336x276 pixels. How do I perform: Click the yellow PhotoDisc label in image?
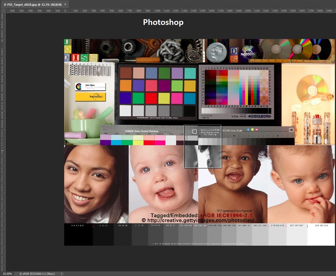pos(90,97)
